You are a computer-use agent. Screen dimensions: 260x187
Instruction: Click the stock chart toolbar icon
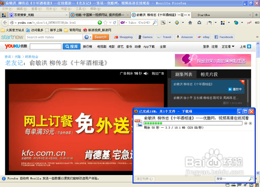pos(249,22)
